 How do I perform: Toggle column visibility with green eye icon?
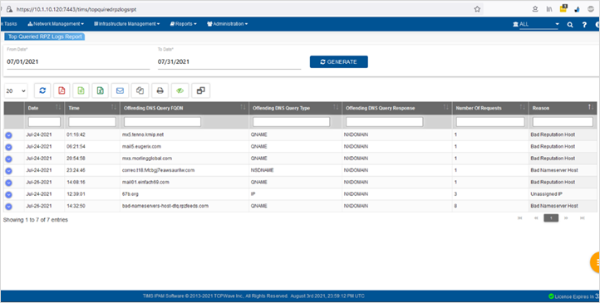point(180,90)
